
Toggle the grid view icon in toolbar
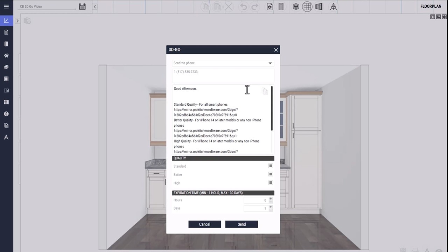point(307,7)
